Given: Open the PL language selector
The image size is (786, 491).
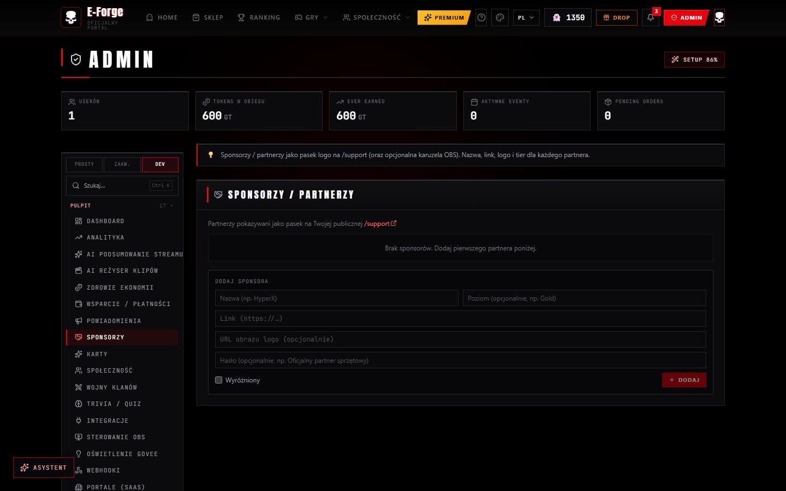Looking at the screenshot, I should [526, 17].
